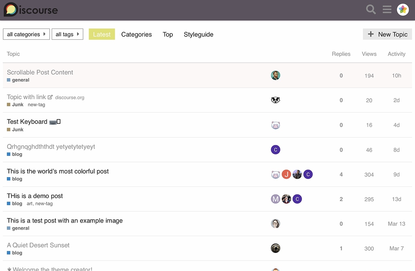This screenshot has width=415, height=271.
Task: Click the external link icon beside Topic with link
Action: coord(50,97)
